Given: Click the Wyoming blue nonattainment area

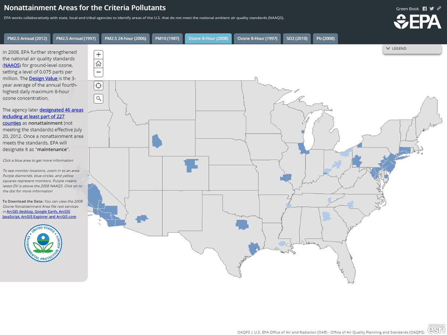Looking at the screenshot, I should tap(157, 141).
